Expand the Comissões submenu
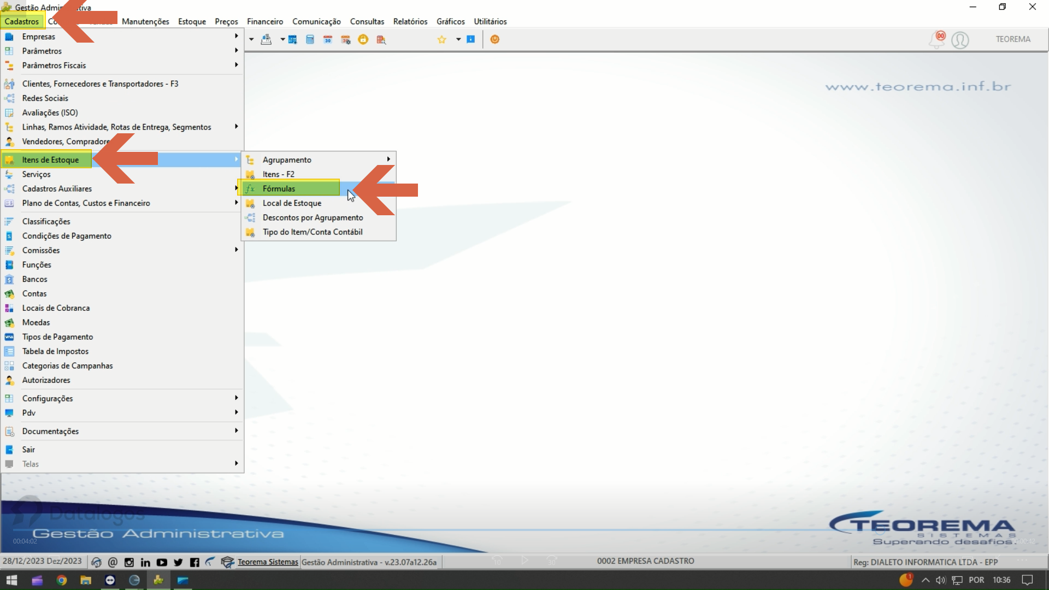The image size is (1049, 590). coord(237,250)
